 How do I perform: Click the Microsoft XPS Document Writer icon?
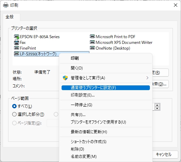92,42
